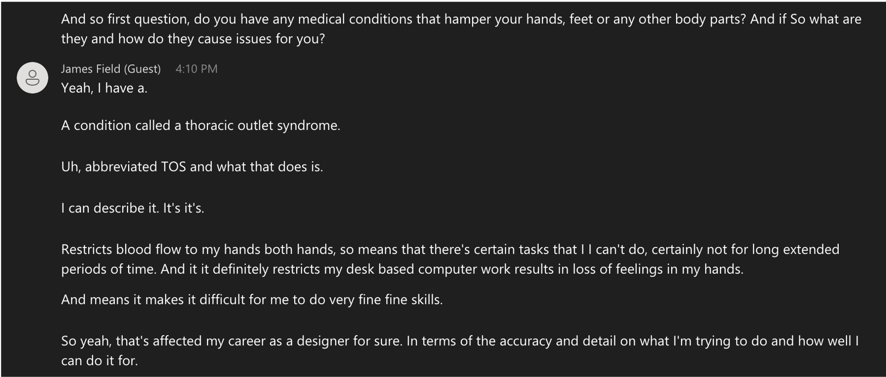Viewport: 886px width, 377px height.
Task: Click the word 'TOS' in the transcript
Action: click(173, 167)
